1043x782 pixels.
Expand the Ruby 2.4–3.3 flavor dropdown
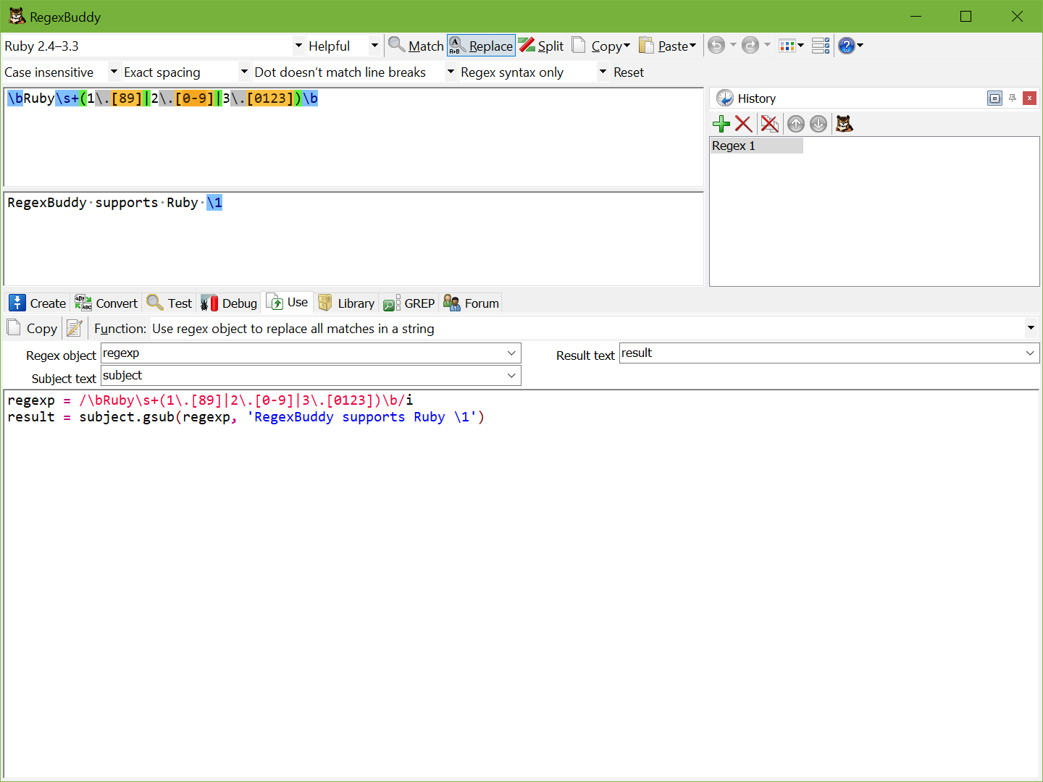(x=298, y=46)
